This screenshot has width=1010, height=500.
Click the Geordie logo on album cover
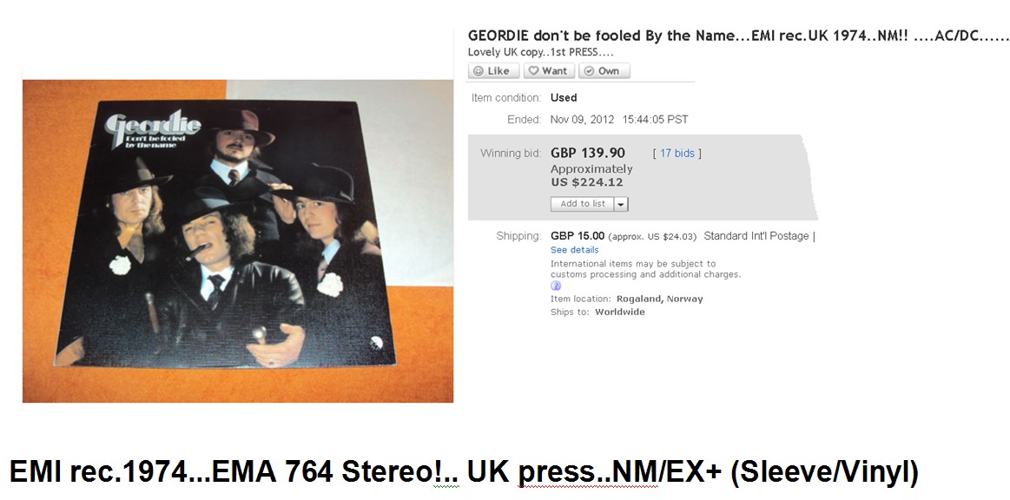pyautogui.click(x=153, y=129)
